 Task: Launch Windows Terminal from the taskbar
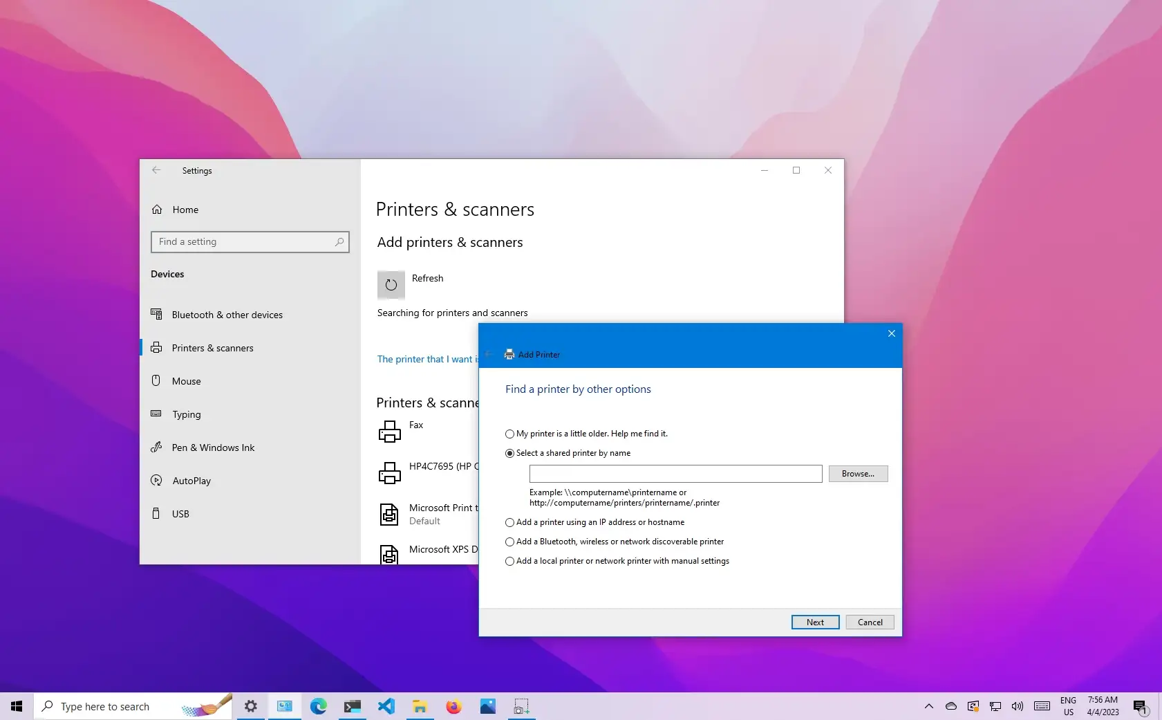point(353,706)
